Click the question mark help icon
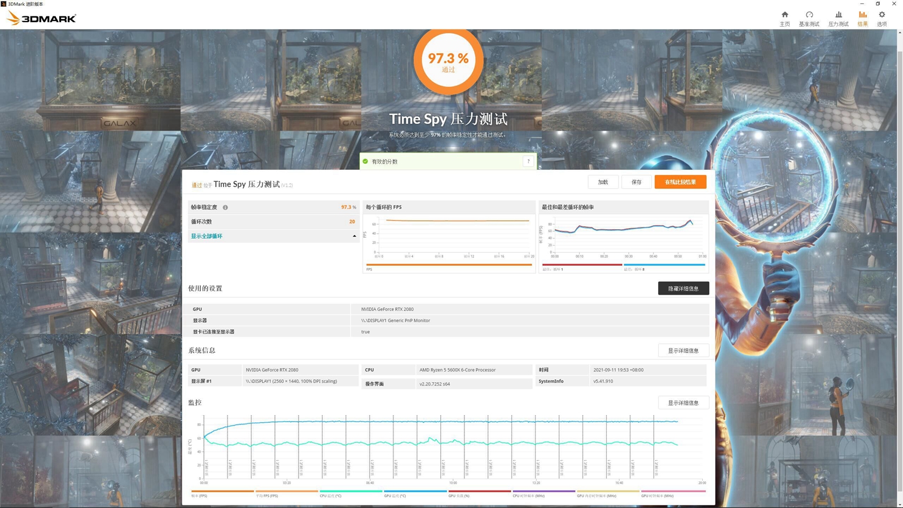Screen dimensions: 903x508 tap(528, 161)
